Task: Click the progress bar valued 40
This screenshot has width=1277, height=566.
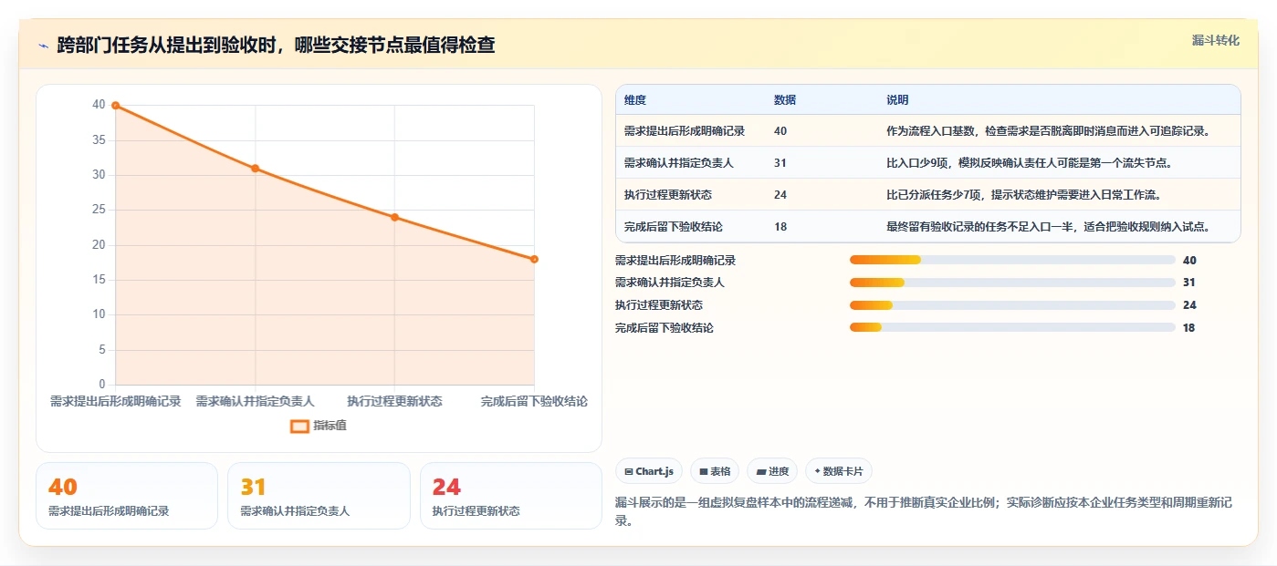Action: 1012,260
